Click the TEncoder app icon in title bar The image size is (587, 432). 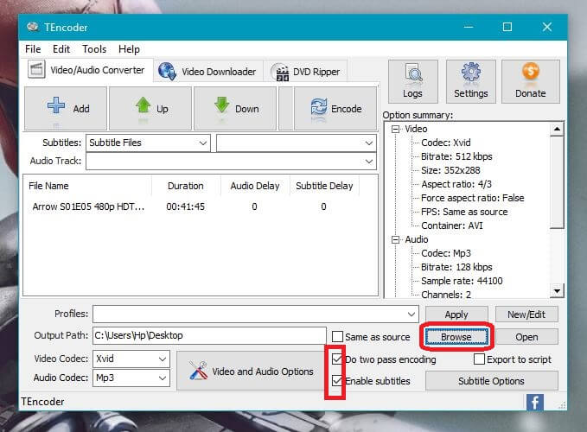33,27
